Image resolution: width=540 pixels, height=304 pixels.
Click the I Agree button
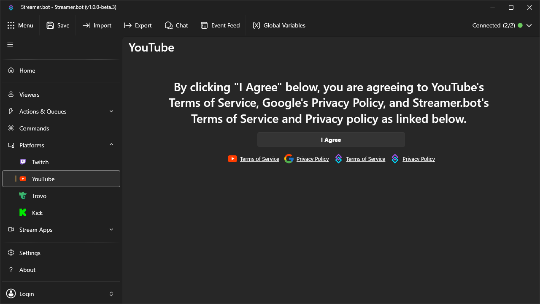[331, 139]
